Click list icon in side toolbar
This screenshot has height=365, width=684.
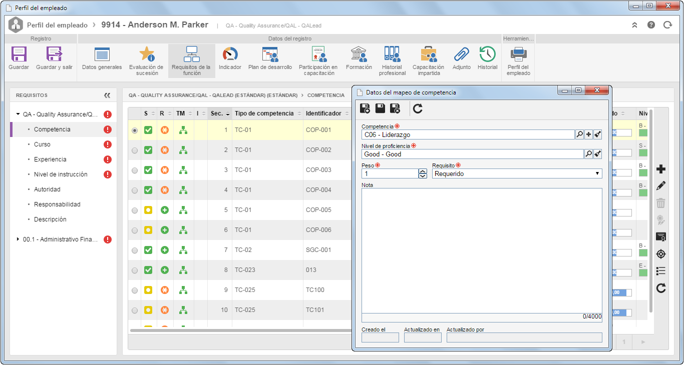pos(661,271)
